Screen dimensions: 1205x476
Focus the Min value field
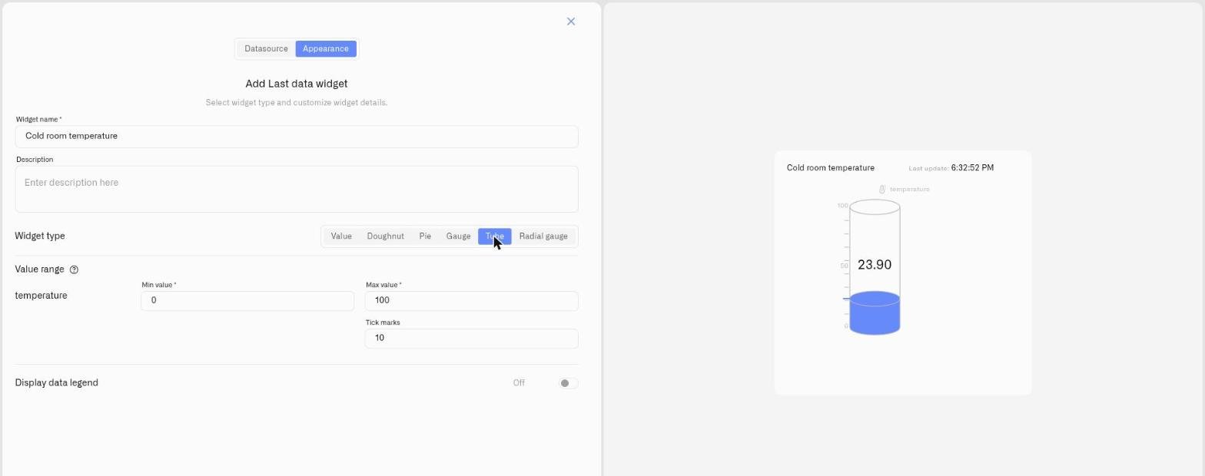[247, 301]
